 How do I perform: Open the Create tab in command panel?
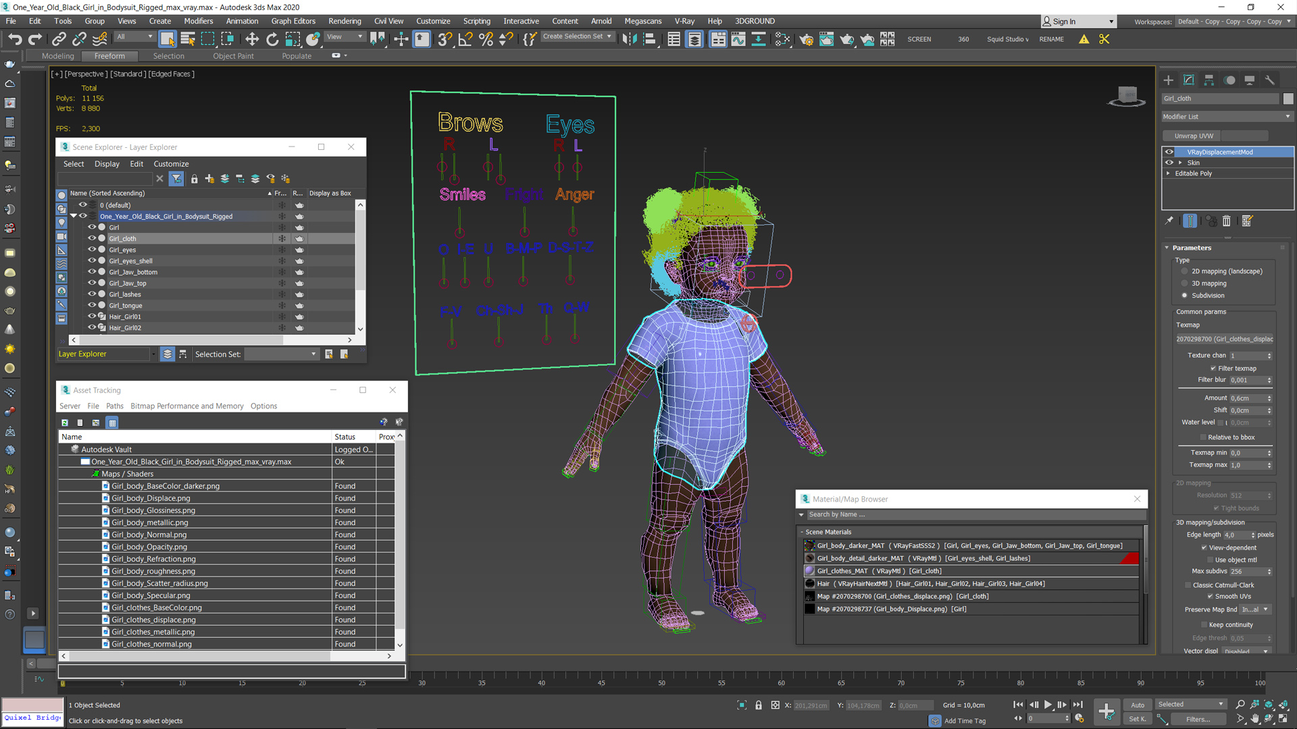coord(1169,80)
